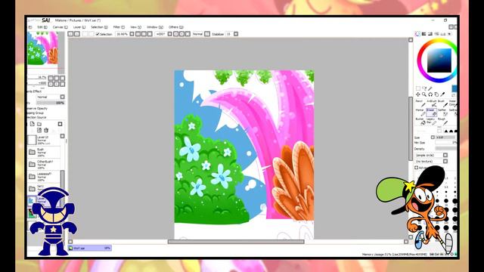Select the OtherBush layer folder

[x=44, y=165]
